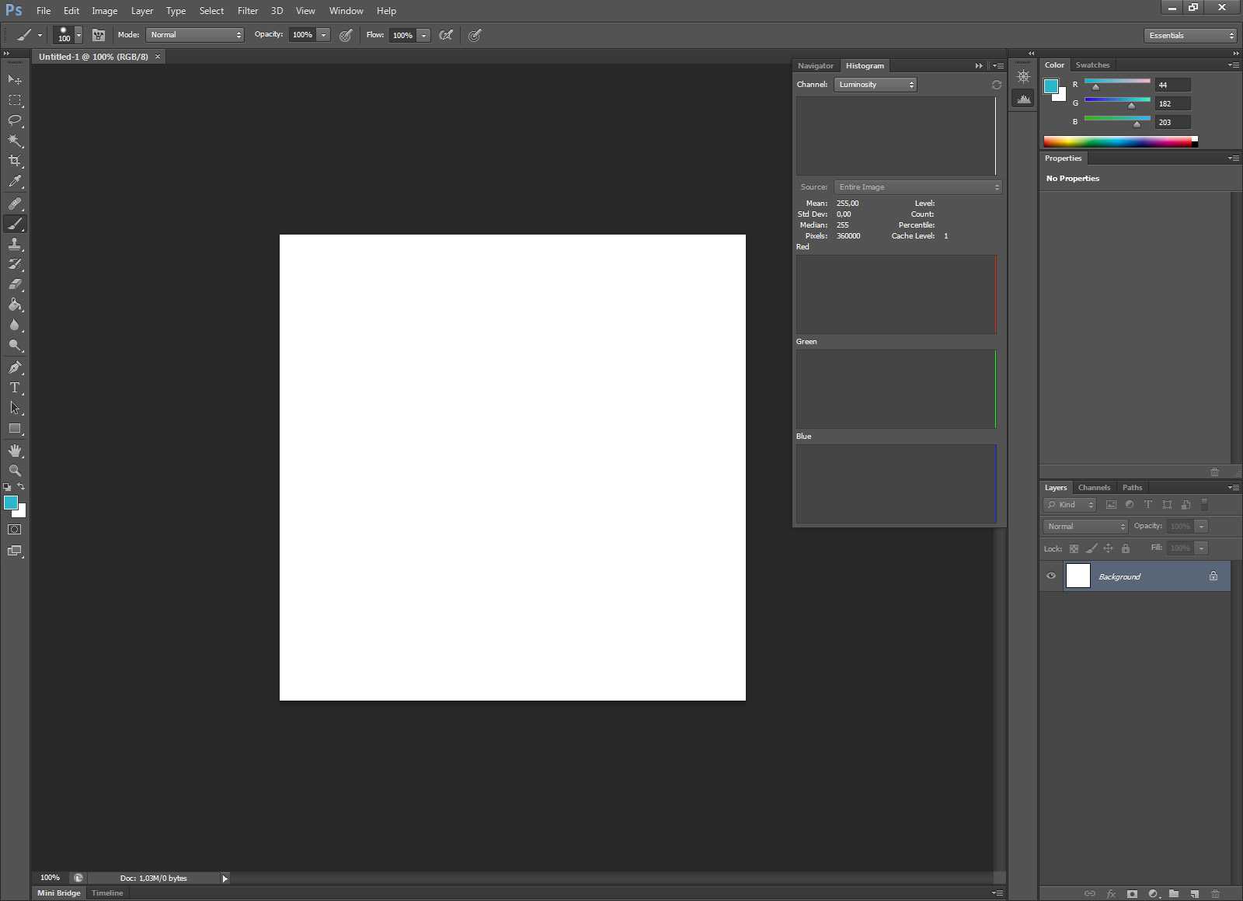Select the Crop tool

[15, 161]
